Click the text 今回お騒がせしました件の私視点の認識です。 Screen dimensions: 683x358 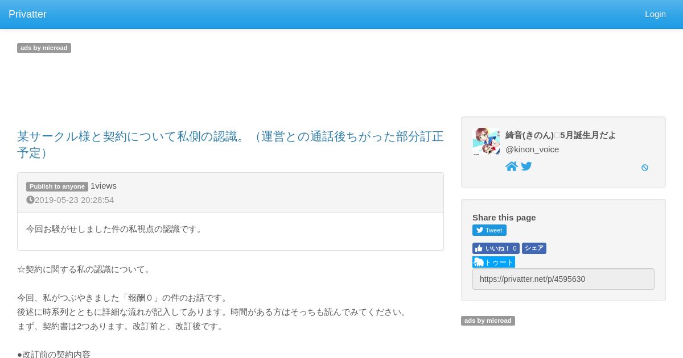point(116,229)
